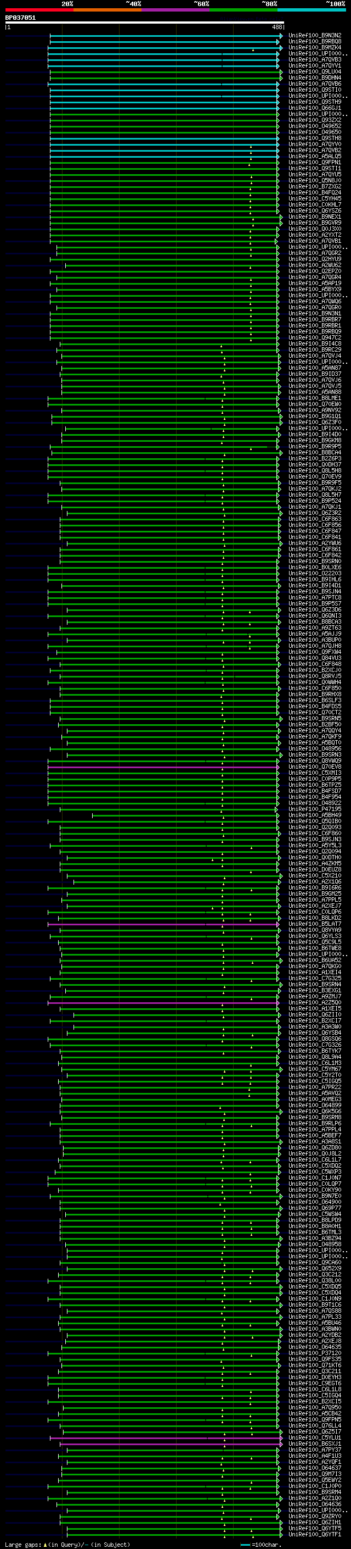
Task: Click the UniRef100_C5XMI3 label
Action: coord(314,773)
